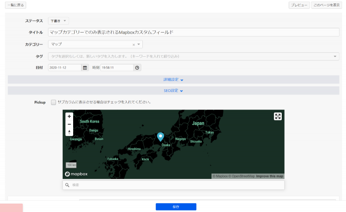Viewport: 346px width, 212px height.
Task: Click the Mapbox logo
Action: 75,174
